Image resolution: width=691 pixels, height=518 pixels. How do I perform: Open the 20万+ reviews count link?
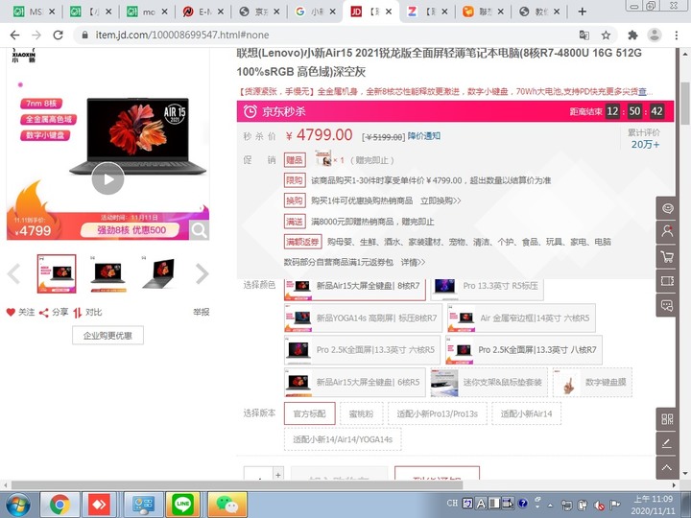coord(645,145)
